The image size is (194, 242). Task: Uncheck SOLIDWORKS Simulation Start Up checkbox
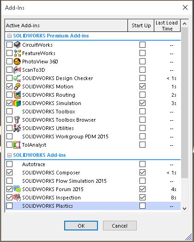142,103
